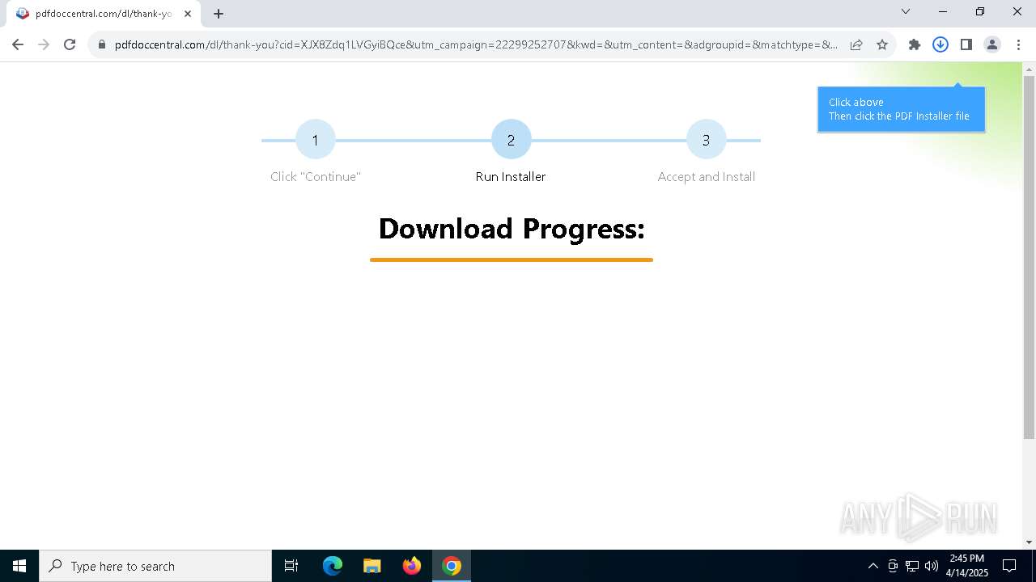Image resolution: width=1036 pixels, height=582 pixels.
Task: Reload the current page
Action: tap(70, 44)
